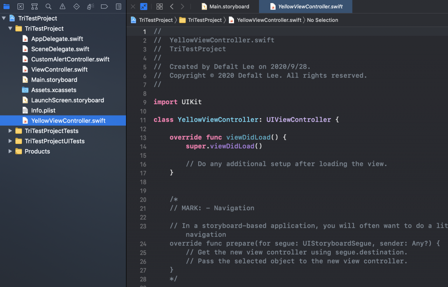Open the Report navigator icon
Screen dimensions: 448x287
click(x=118, y=6)
